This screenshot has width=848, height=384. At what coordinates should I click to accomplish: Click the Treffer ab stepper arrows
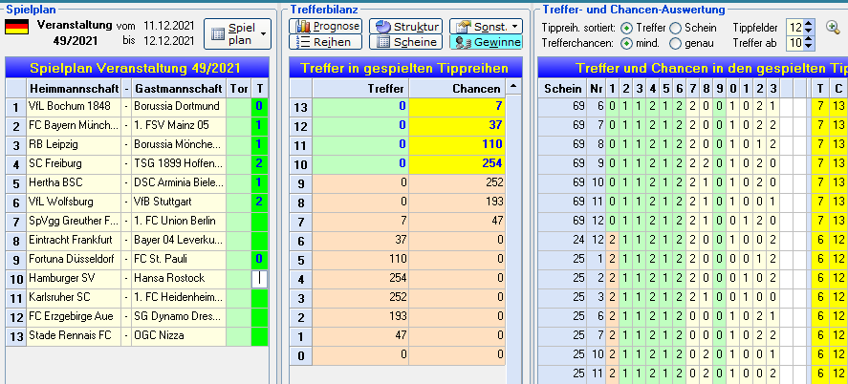pos(809,43)
